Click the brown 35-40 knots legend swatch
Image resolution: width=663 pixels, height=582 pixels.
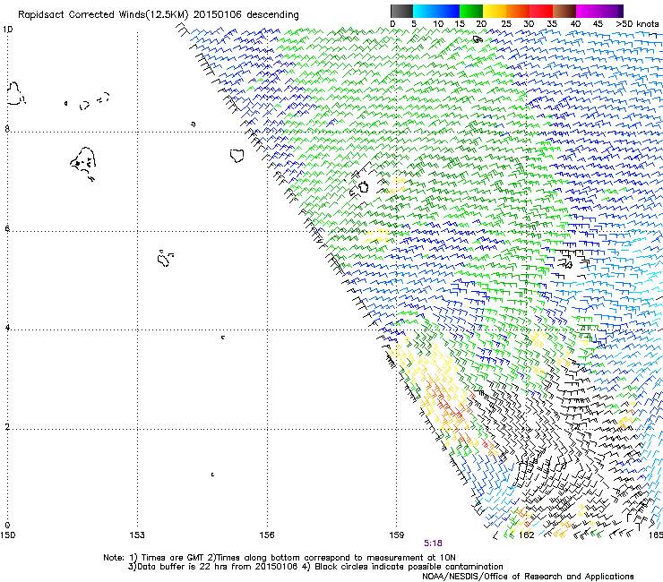564,11
